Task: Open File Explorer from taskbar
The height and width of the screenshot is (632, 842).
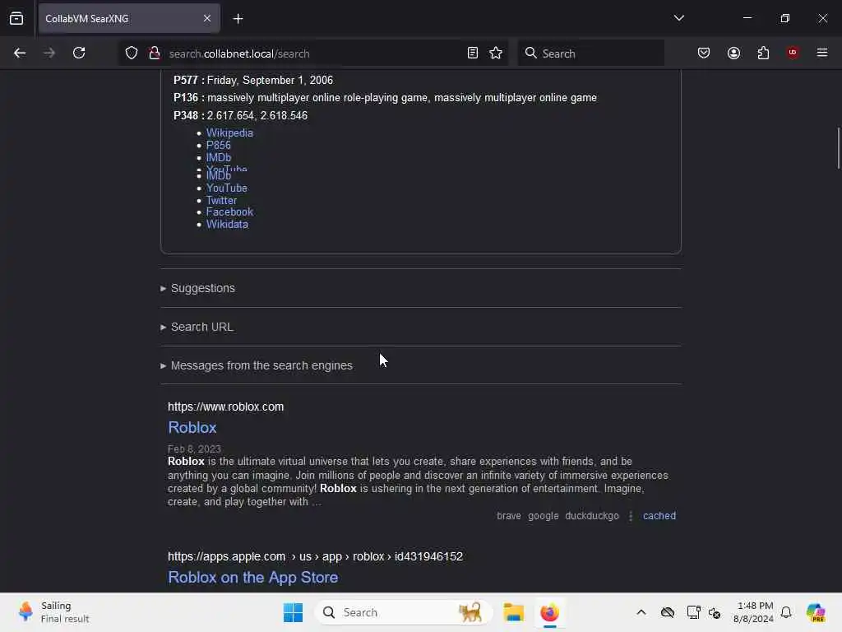Action: (x=513, y=612)
